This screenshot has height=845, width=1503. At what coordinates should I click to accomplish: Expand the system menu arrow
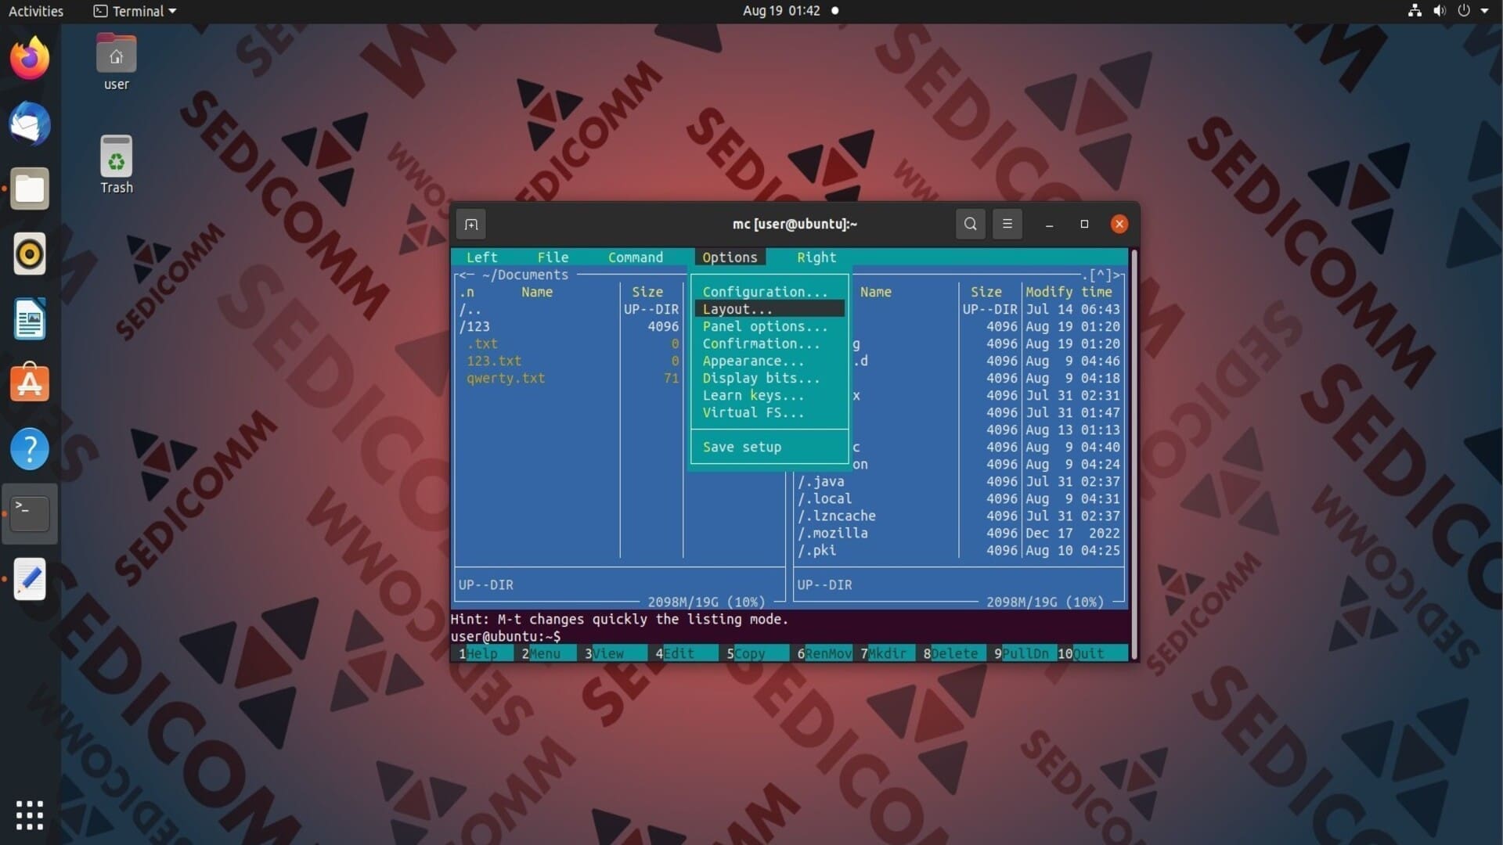coord(1484,11)
